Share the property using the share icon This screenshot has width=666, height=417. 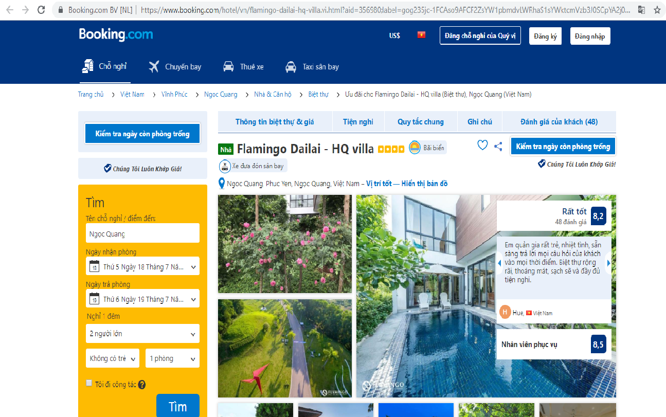click(498, 147)
